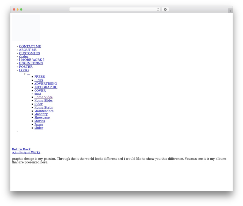Open UI/UX submenu item
Viewport: 243px width, 206px height.
coord(39,80)
